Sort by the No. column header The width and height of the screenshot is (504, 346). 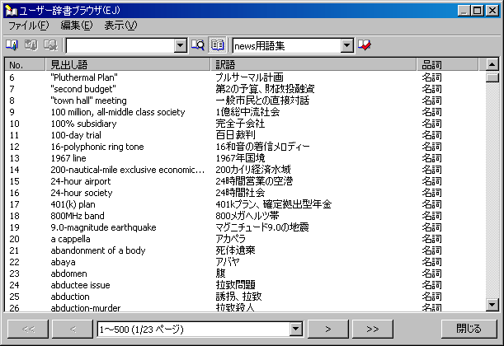(x=25, y=64)
